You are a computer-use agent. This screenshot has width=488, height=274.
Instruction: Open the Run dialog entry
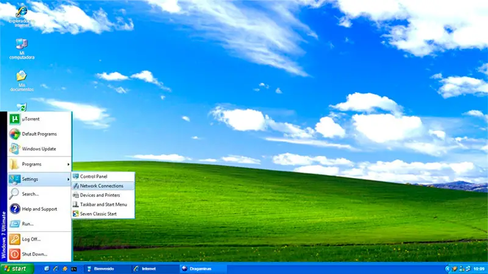(40, 223)
